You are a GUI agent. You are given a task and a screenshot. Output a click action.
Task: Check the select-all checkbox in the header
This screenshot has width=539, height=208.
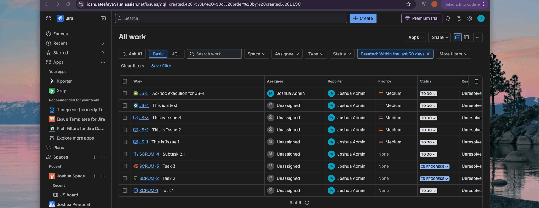[x=125, y=81]
